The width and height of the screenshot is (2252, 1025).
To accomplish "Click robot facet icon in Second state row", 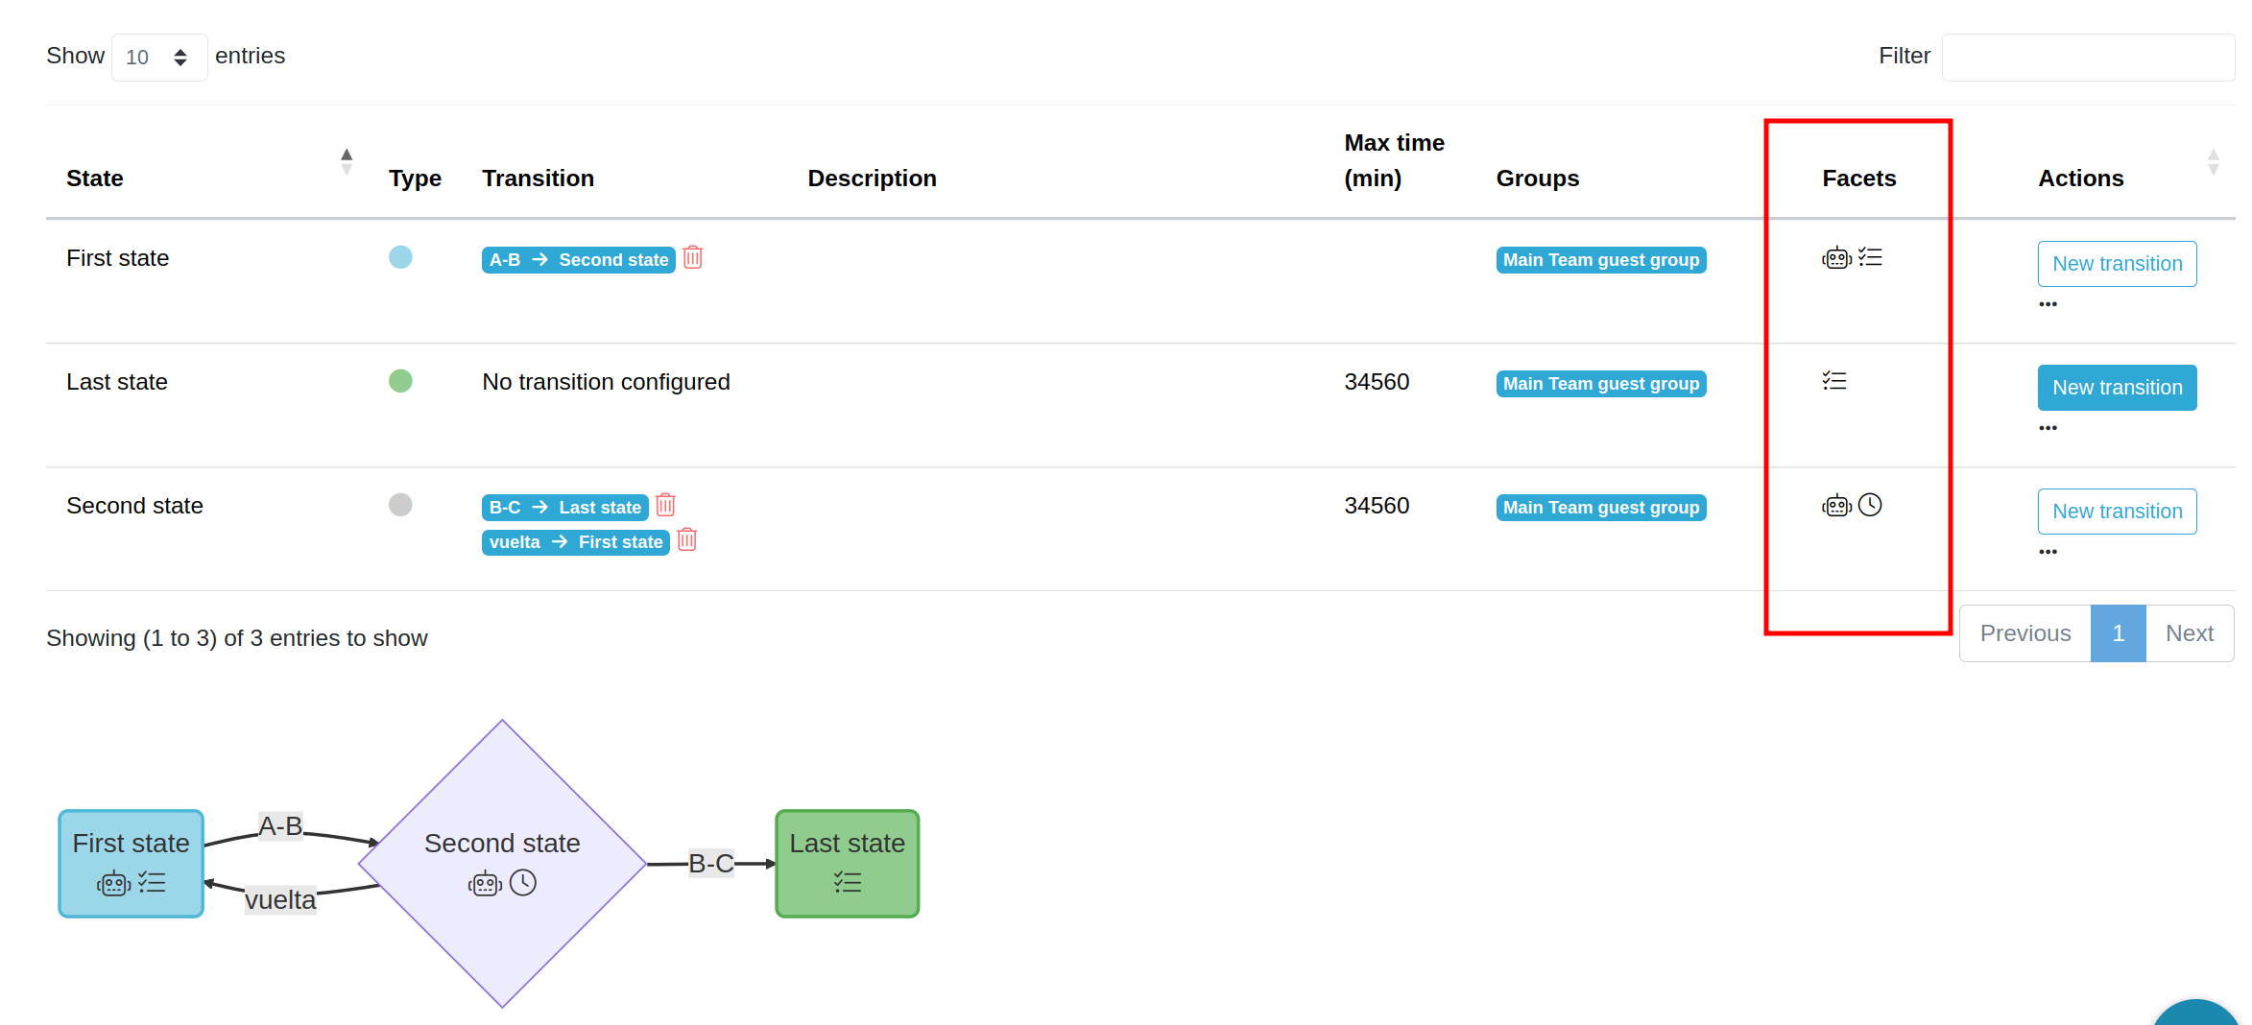I will click(x=1835, y=506).
